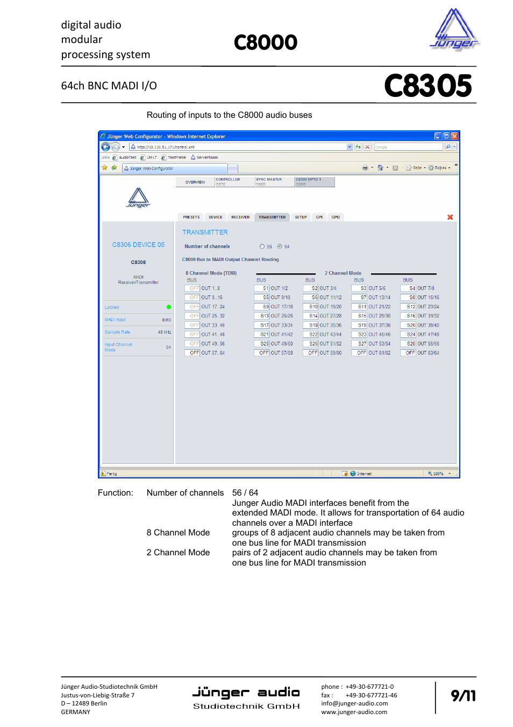Click the search magnifier icon
The width and height of the screenshot is (513, 727).
(x=448, y=146)
